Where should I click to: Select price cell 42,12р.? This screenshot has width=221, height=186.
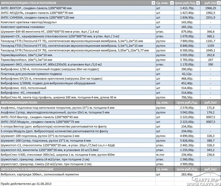tap(187, 74)
